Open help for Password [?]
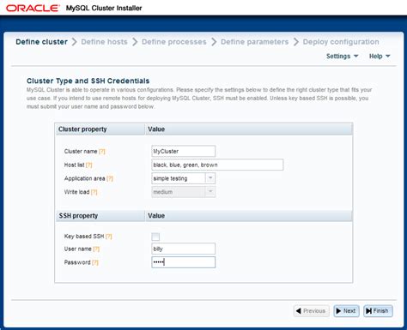 pos(95,262)
